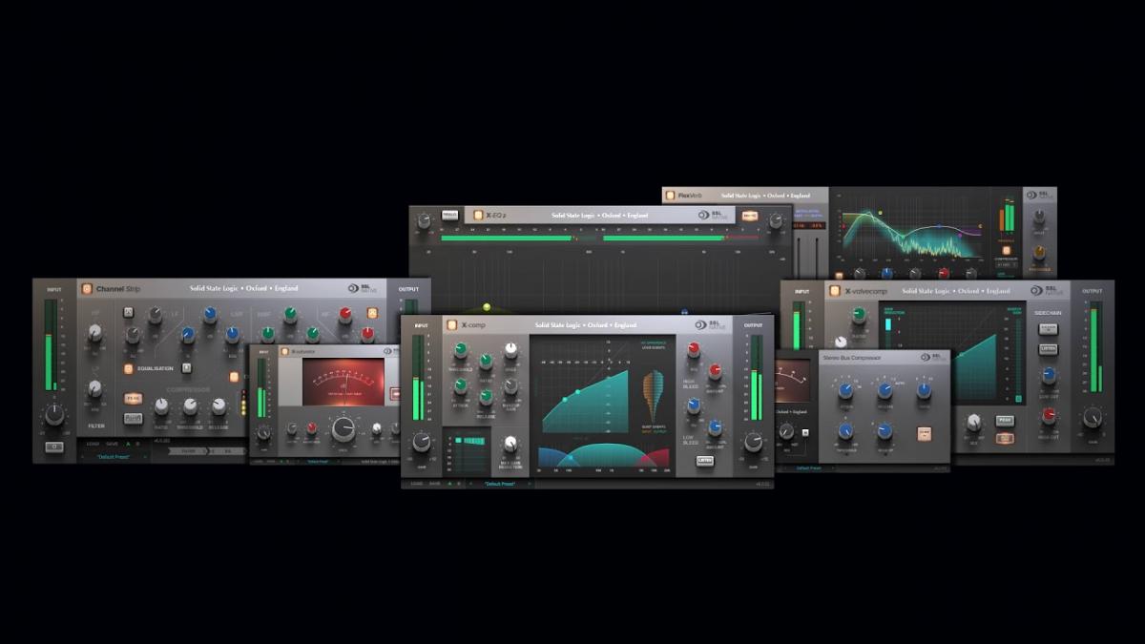Toggle the Peak button in Channel Strip compressor

click(x=133, y=399)
